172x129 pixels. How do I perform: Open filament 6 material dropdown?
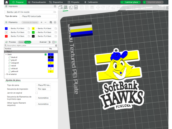[x=45, y=36]
